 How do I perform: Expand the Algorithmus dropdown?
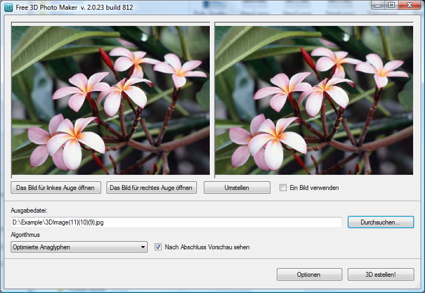79,247
